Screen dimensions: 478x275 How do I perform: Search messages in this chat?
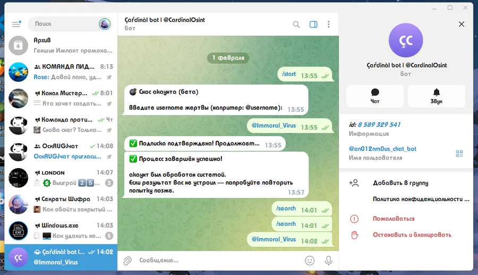[296, 24]
